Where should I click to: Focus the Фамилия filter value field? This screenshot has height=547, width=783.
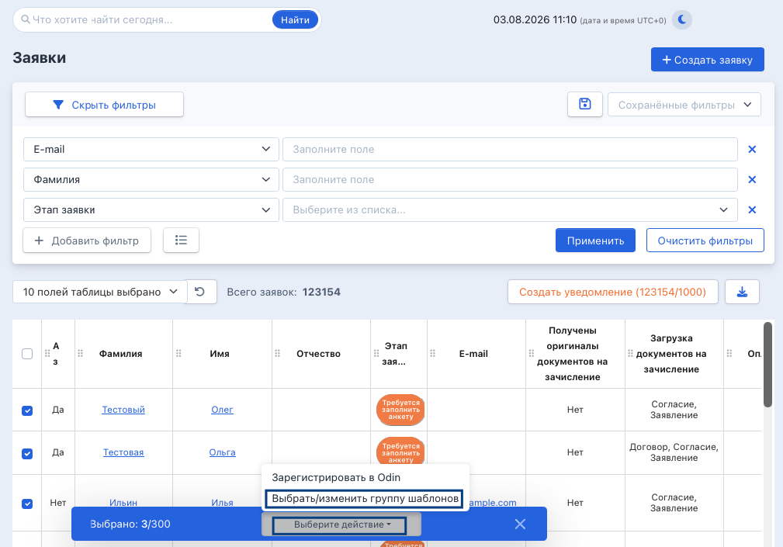(x=510, y=180)
